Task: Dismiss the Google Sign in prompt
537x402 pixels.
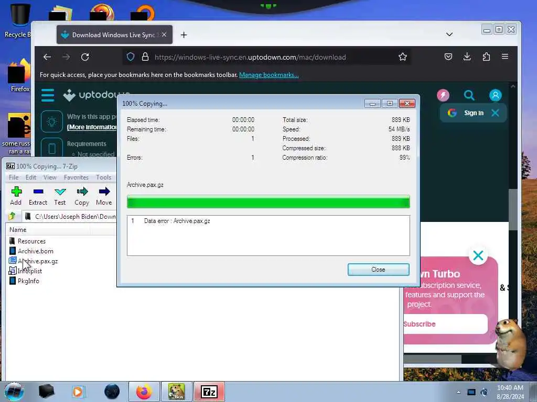Action: click(495, 113)
